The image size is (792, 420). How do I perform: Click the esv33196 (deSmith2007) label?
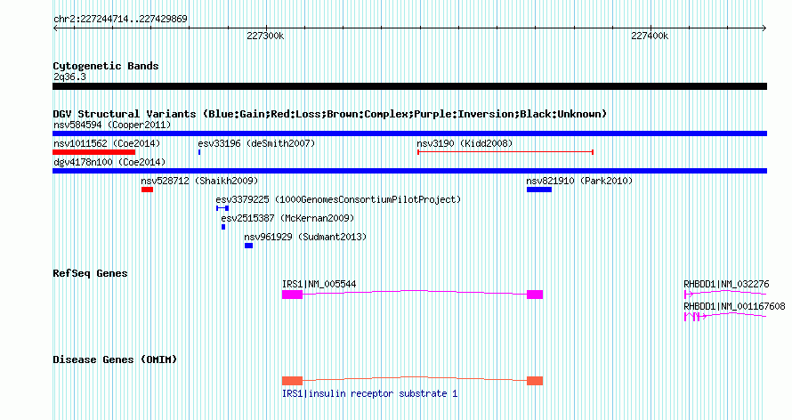click(x=256, y=143)
